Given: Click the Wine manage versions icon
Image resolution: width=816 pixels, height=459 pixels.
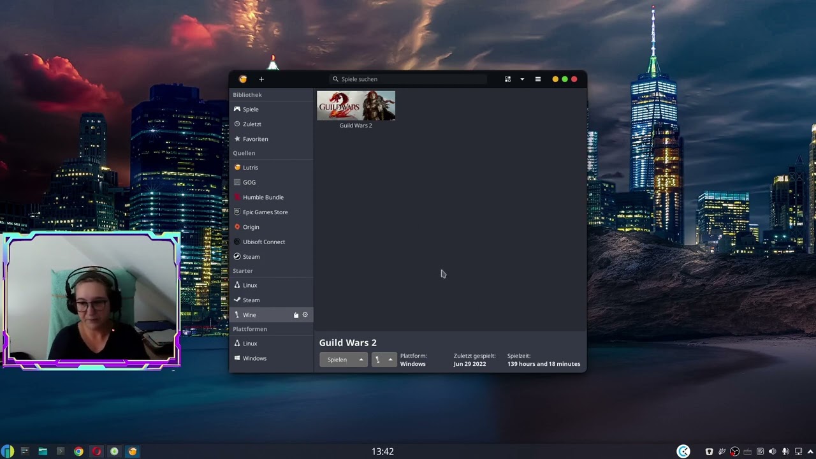Looking at the screenshot, I should point(296,315).
